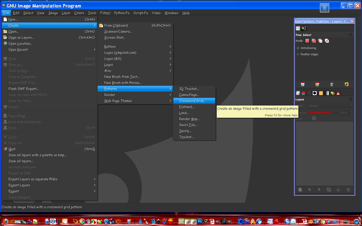The image size is (362, 226).
Task: Choose Save all layers entry
Action: click(x=49, y=161)
